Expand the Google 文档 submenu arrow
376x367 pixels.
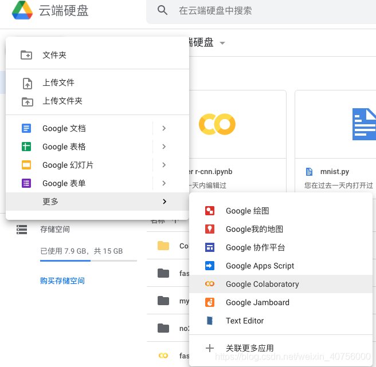tap(164, 128)
